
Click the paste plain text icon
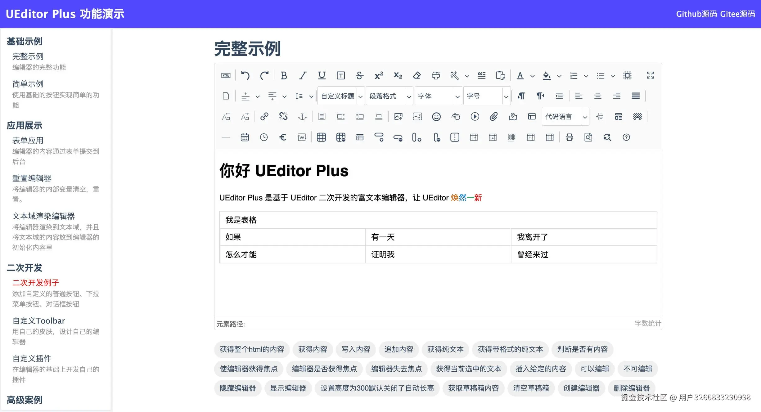500,75
